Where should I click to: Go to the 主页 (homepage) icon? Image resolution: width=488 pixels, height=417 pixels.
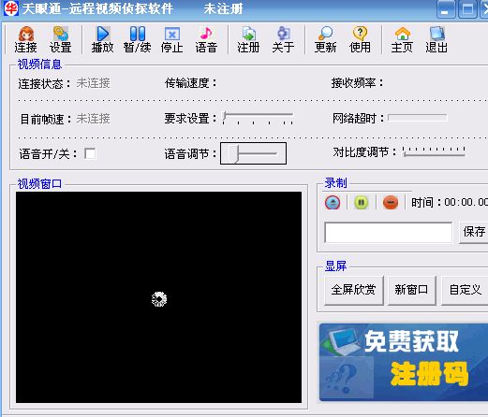[x=402, y=39]
